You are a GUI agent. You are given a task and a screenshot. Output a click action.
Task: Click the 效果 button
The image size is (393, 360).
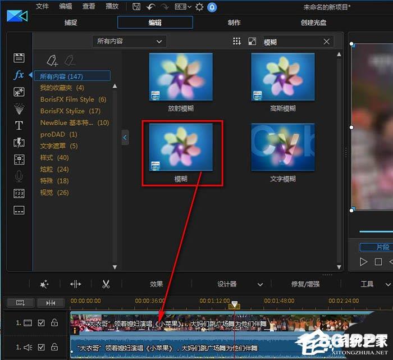[157, 284]
